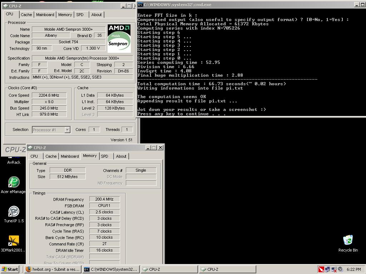The width and height of the screenshot is (366, 274).
Task: Minimize the lower CPU-Z Memory window
Action: (x=148, y=147)
